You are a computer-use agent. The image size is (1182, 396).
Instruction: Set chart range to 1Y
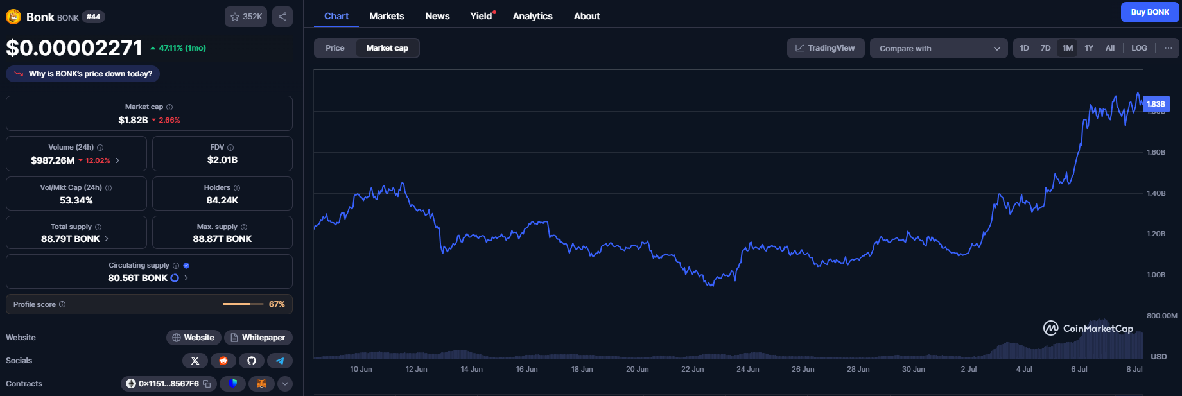point(1089,48)
